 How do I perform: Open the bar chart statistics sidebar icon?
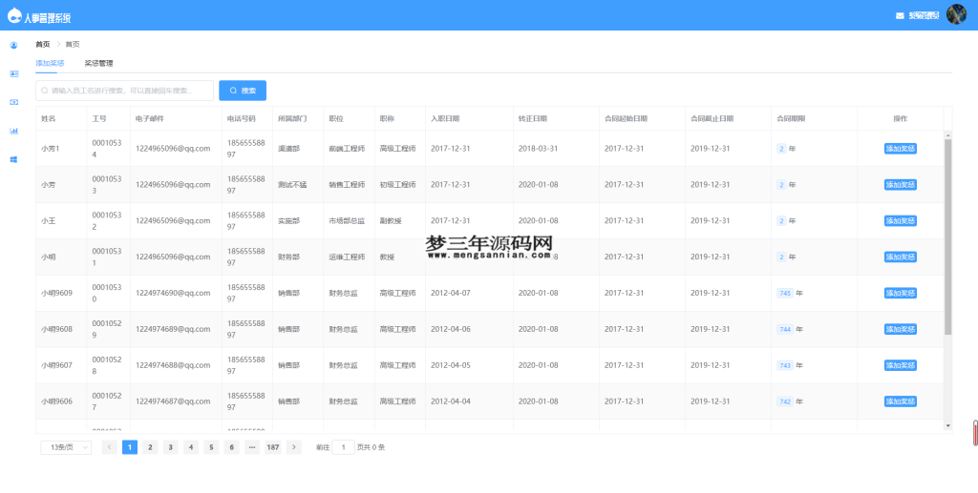tap(13, 131)
